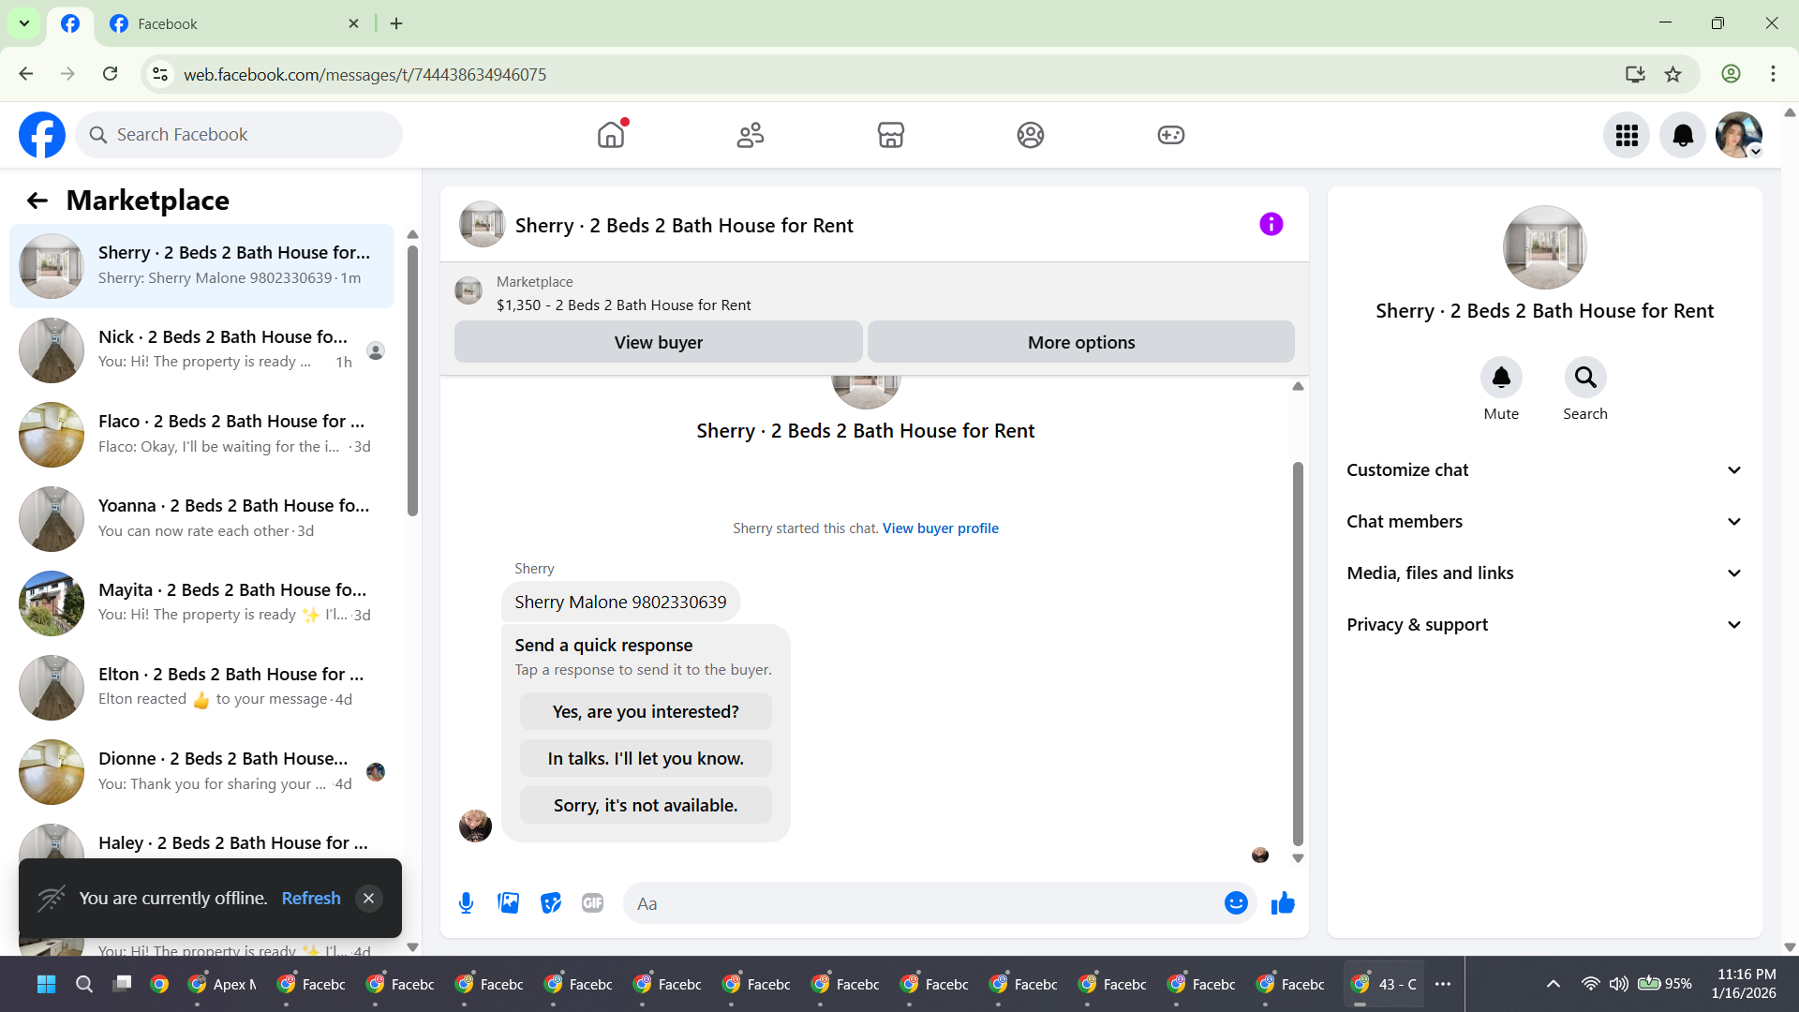The image size is (1799, 1012).
Task: Send a thumbs-up like
Action: pos(1283,903)
